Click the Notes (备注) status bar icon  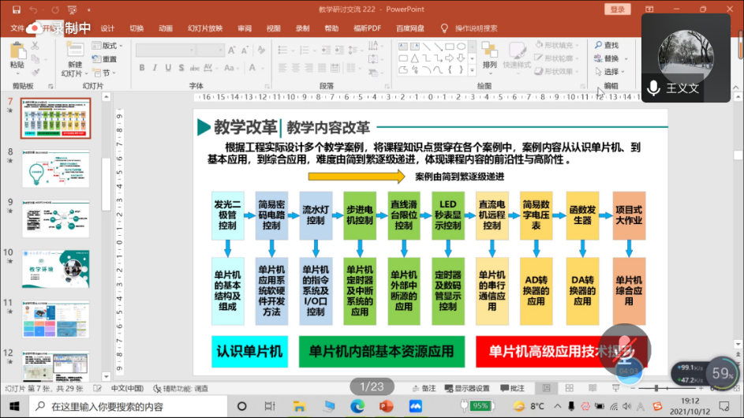(x=424, y=388)
